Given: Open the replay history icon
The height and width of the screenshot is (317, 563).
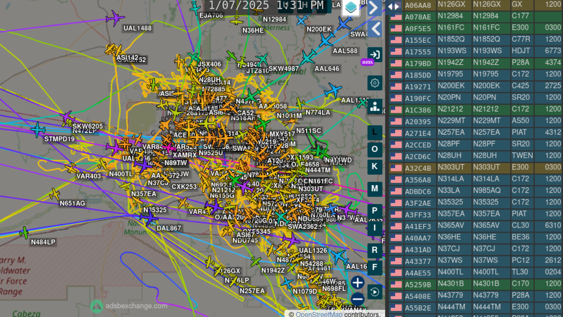Looking at the screenshot, I should pos(375,291).
